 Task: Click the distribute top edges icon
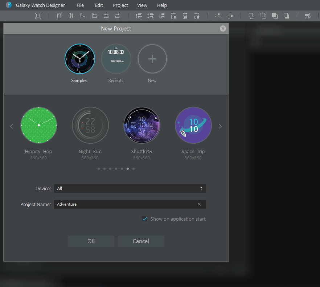pyautogui.click(x=139, y=16)
